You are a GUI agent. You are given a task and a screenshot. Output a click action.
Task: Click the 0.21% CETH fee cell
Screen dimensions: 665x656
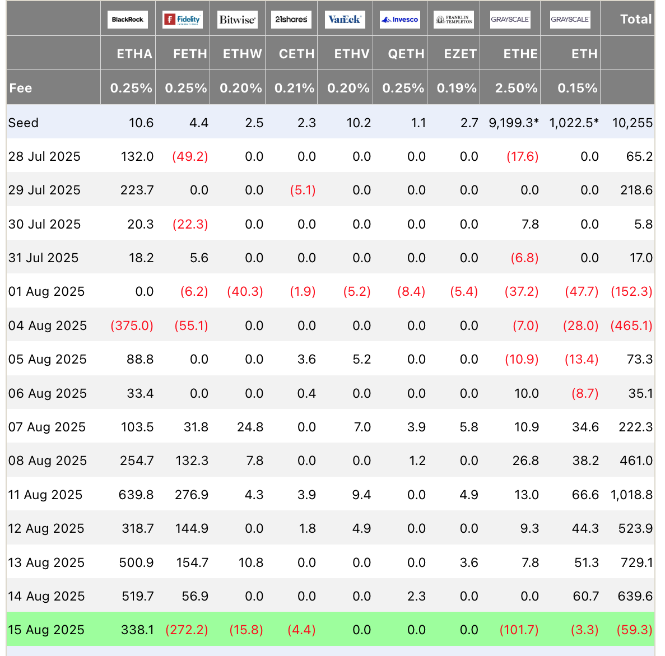click(294, 88)
